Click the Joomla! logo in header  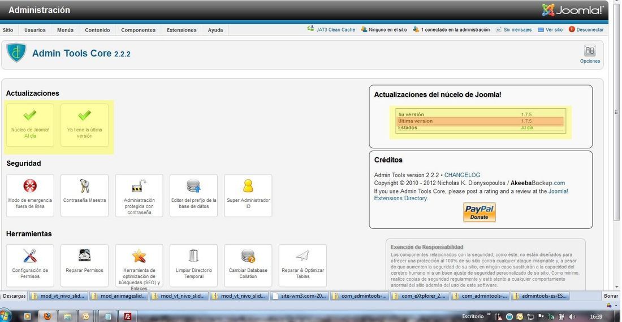572,10
